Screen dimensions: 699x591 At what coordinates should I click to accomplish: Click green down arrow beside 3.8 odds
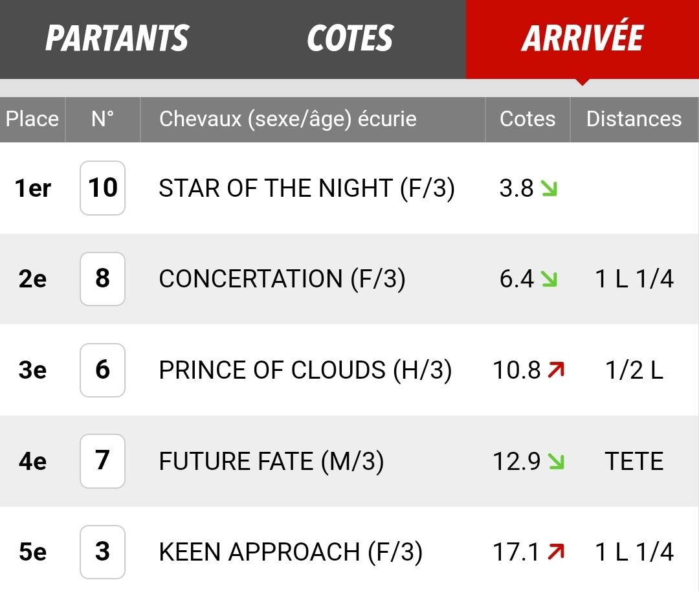pyautogui.click(x=549, y=188)
